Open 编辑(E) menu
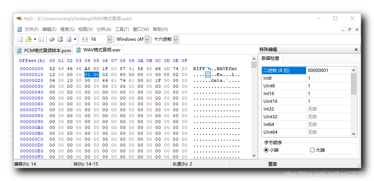374x181 pixels. (x=49, y=29)
